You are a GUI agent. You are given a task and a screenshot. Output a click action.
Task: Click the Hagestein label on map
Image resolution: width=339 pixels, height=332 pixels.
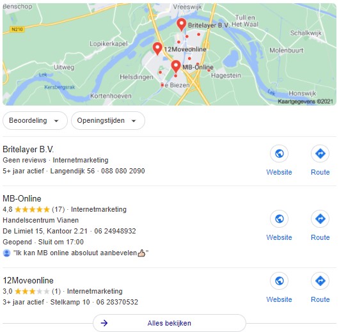tap(226, 75)
